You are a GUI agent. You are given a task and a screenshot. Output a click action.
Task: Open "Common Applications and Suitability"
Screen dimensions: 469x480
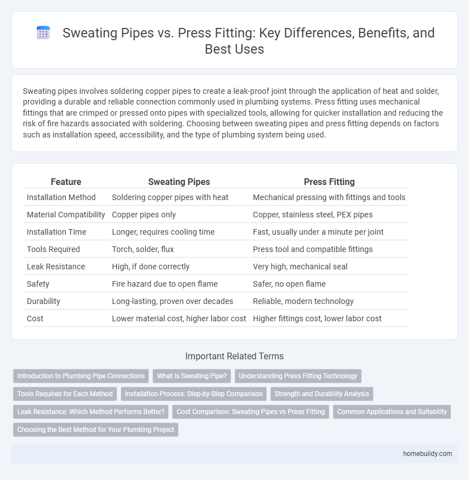click(392, 412)
